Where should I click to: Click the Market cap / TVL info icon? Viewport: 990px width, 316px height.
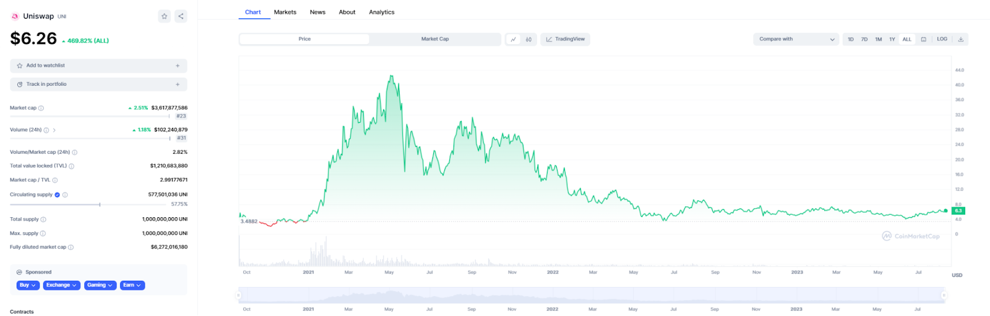click(55, 180)
